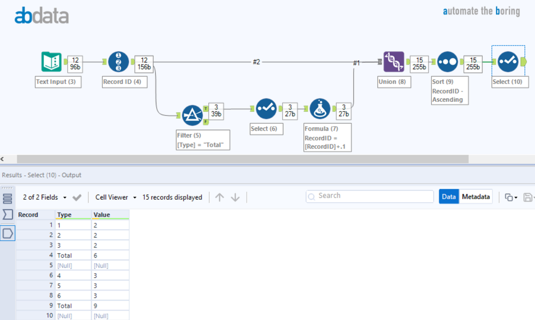The width and height of the screenshot is (535, 320).
Task: Select the Total cell in record 9
Action: click(x=73, y=306)
